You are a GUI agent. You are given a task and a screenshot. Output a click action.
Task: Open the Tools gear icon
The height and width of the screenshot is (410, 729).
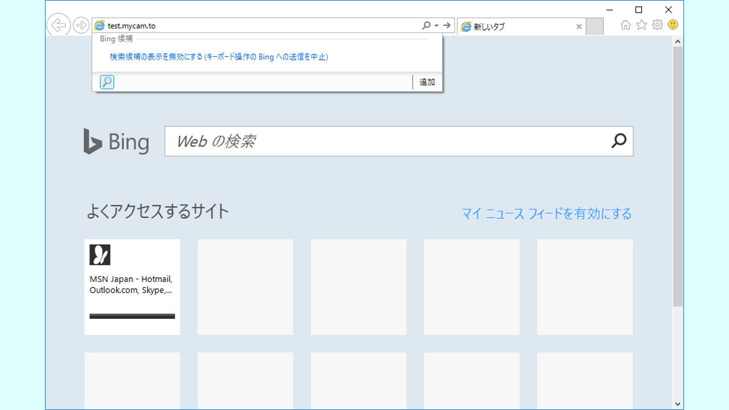coord(657,25)
